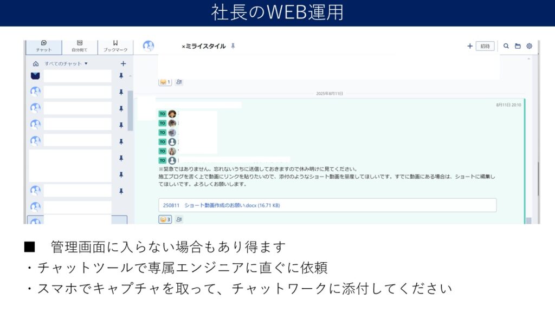Screen dimensions: 555x312
Task: Open reaction users icon beside 3 reactions
Action: click(x=179, y=219)
